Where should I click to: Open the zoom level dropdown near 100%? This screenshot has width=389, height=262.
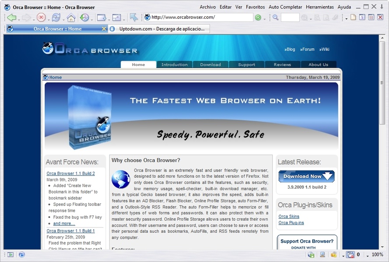(368, 256)
